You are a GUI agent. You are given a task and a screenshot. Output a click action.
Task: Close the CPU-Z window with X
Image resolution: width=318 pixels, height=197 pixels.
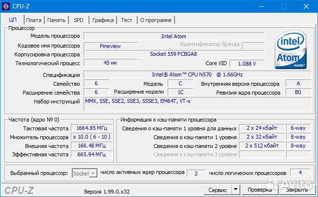pyautogui.click(x=306, y=6)
